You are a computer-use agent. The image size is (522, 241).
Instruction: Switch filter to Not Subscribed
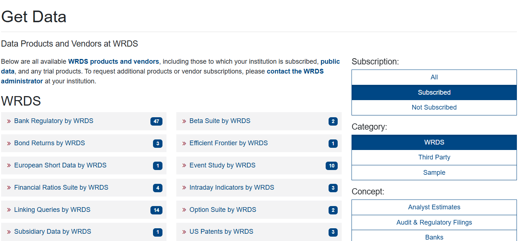coord(434,107)
